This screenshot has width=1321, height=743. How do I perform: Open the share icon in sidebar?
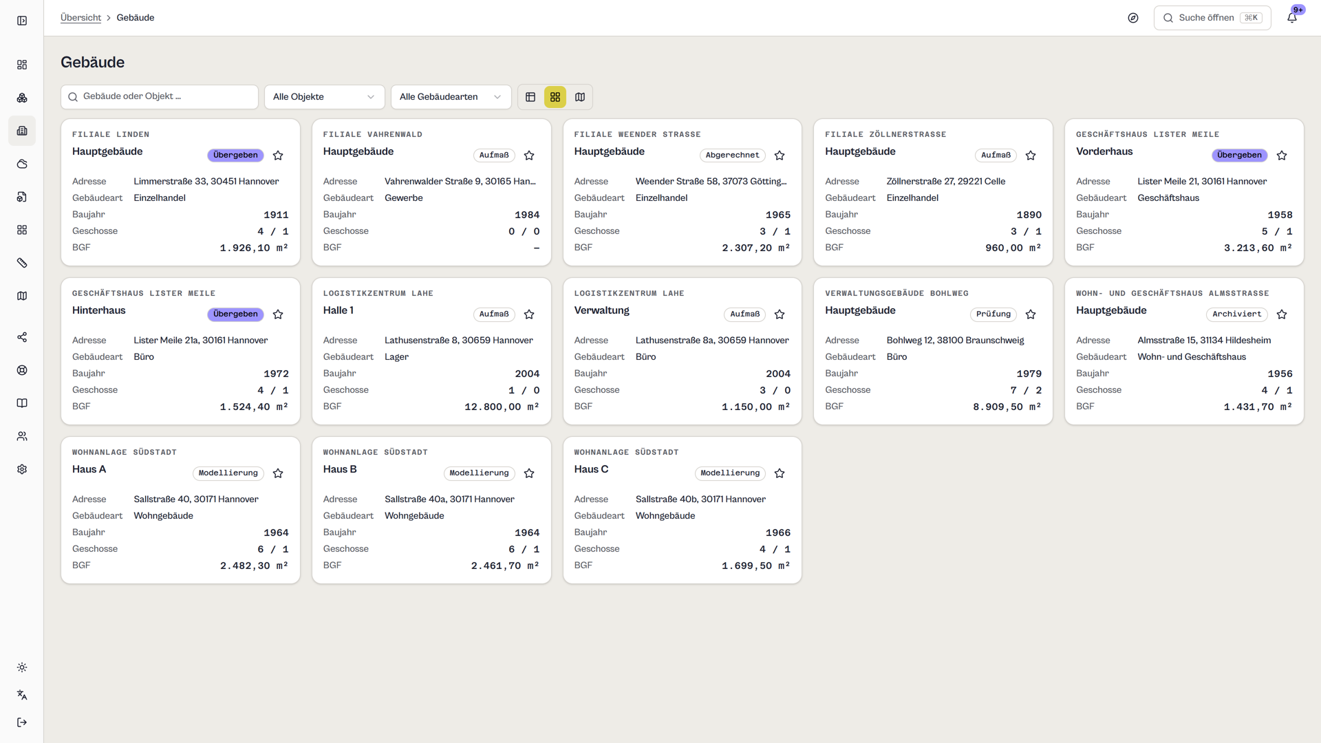(22, 337)
